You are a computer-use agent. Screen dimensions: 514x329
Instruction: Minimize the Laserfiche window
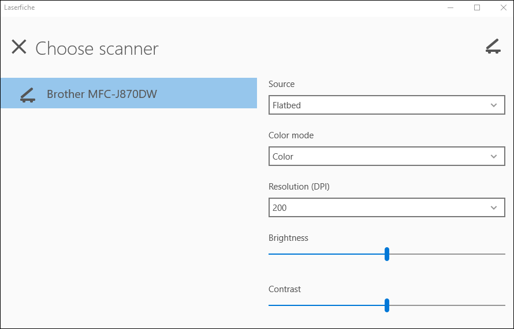pos(450,7)
